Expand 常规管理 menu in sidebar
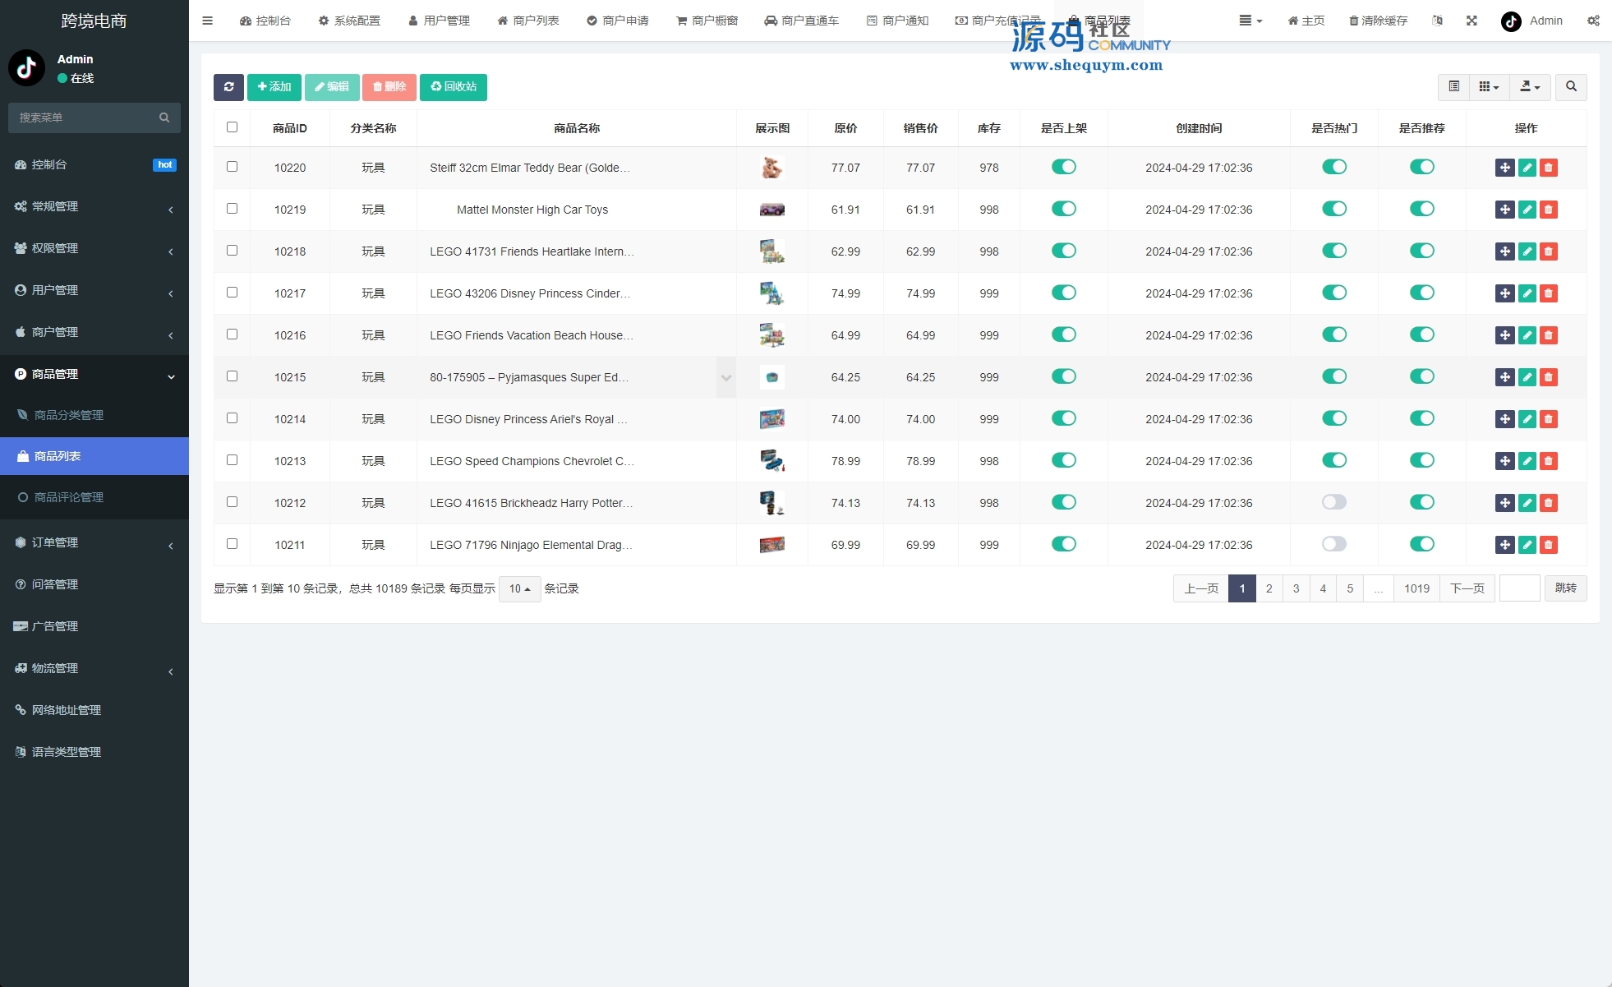The height and width of the screenshot is (987, 1612). tap(94, 206)
